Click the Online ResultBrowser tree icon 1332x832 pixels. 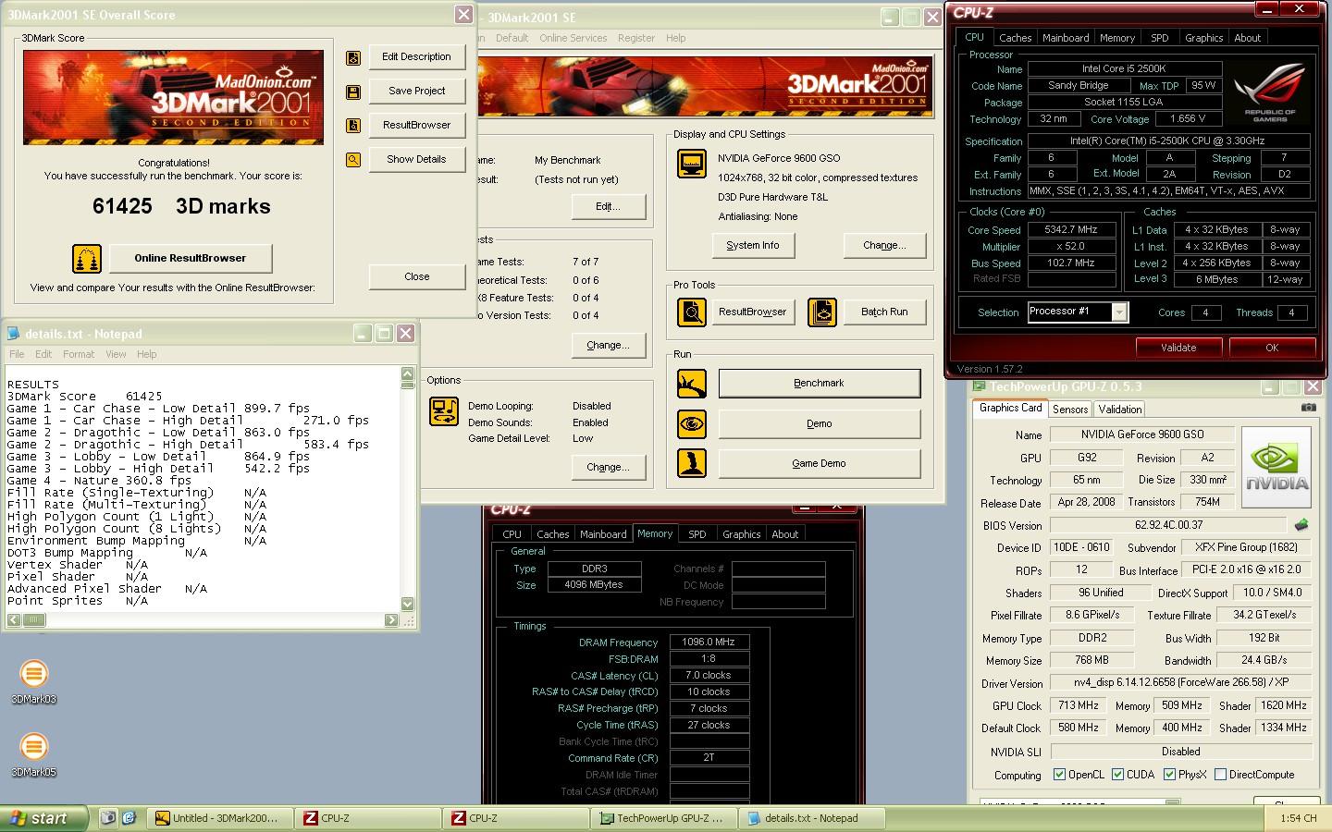click(87, 258)
